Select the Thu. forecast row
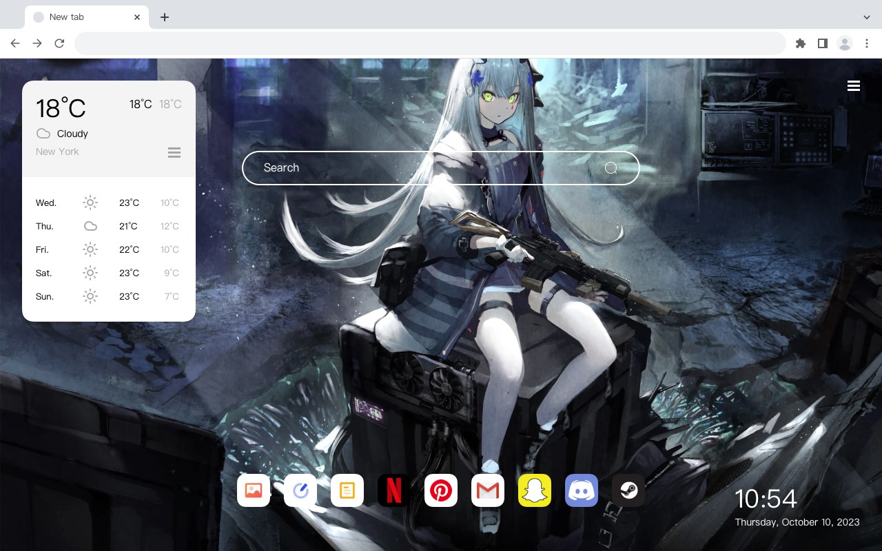This screenshot has width=882, height=551. (109, 226)
